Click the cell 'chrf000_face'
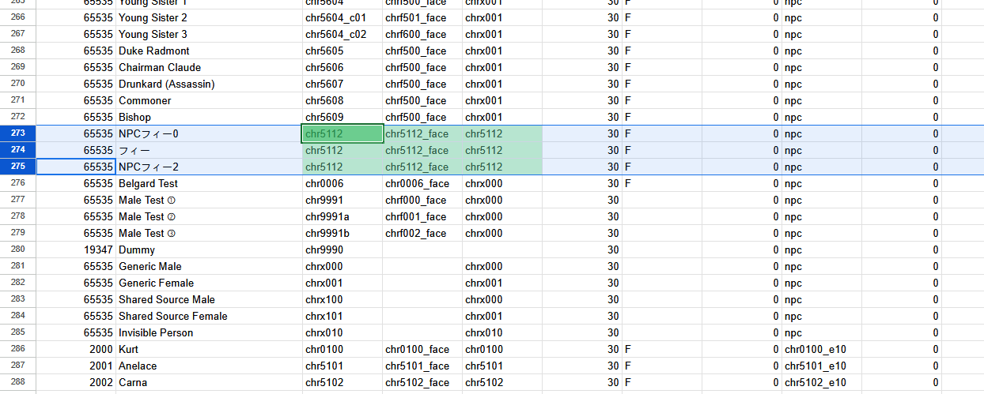 click(422, 200)
